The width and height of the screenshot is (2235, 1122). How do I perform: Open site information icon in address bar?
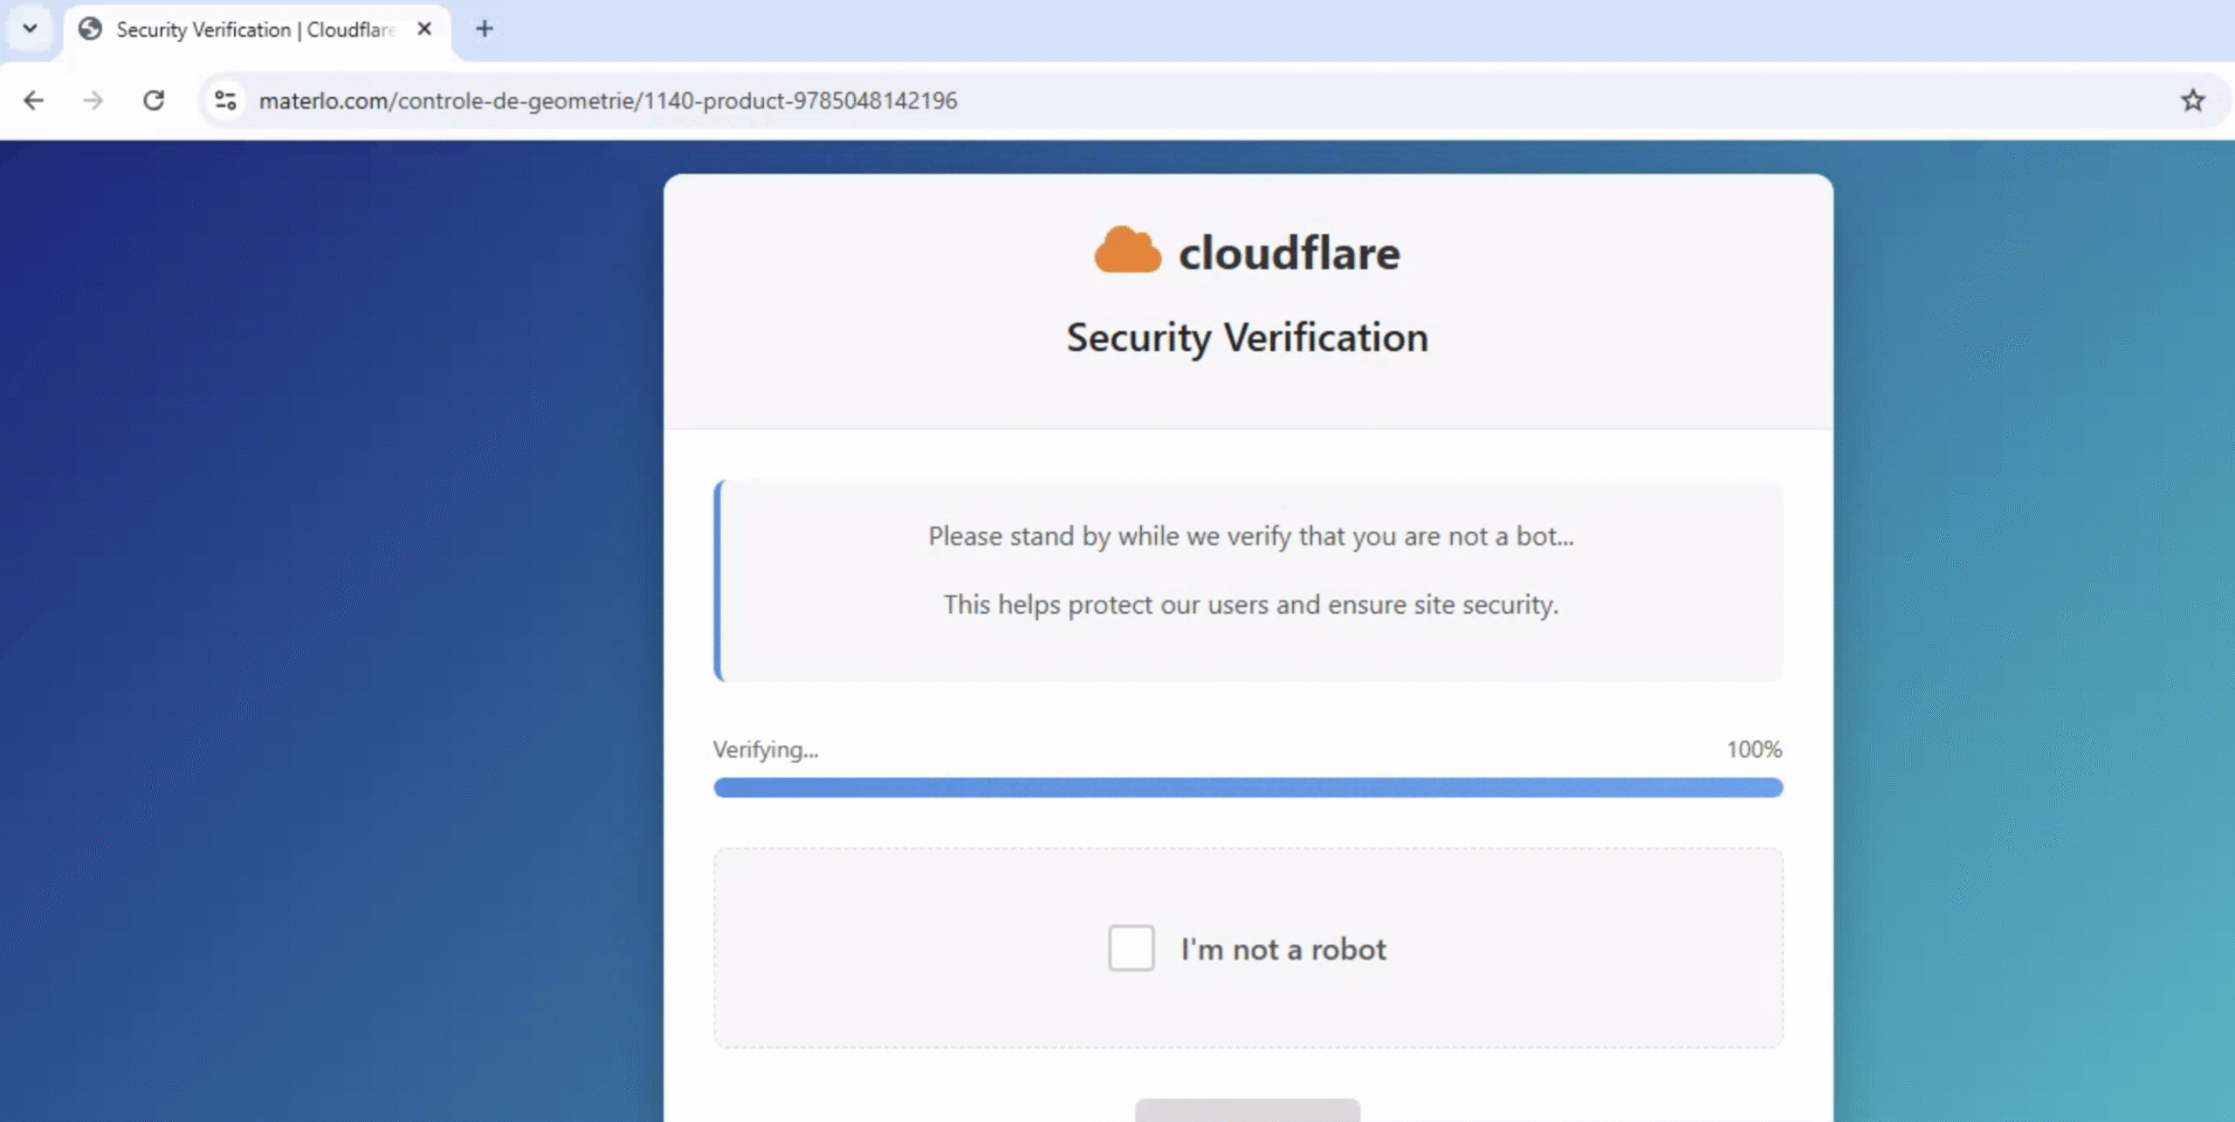coord(225,100)
